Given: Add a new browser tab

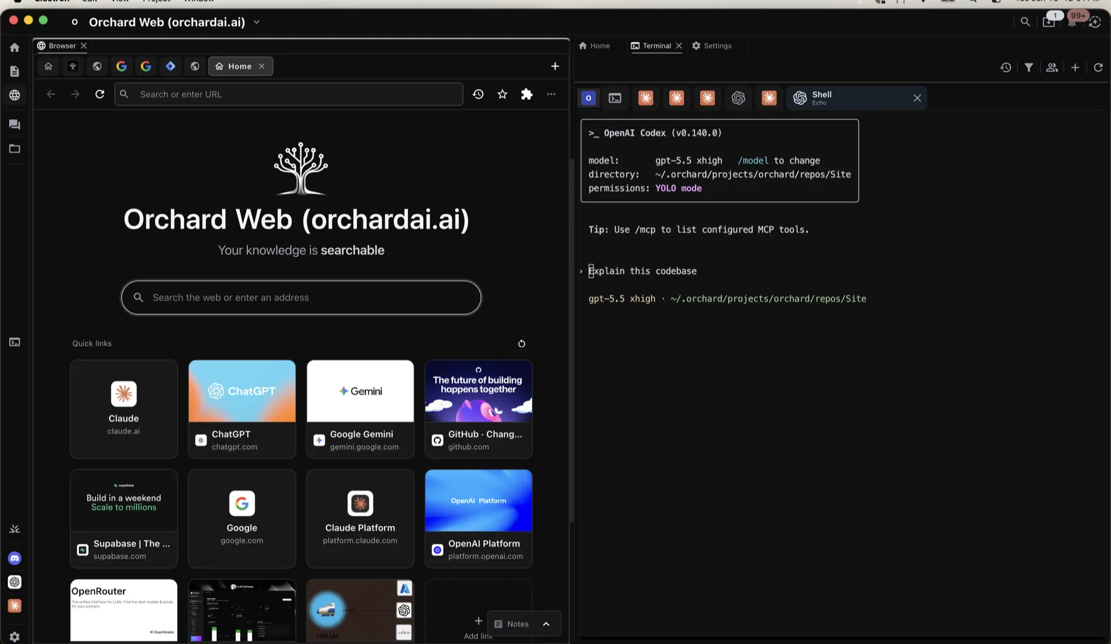Looking at the screenshot, I should tap(555, 66).
